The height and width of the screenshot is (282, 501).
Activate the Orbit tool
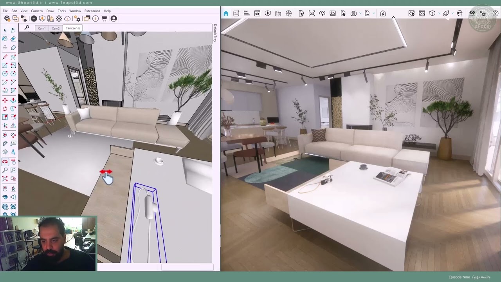pos(5,161)
